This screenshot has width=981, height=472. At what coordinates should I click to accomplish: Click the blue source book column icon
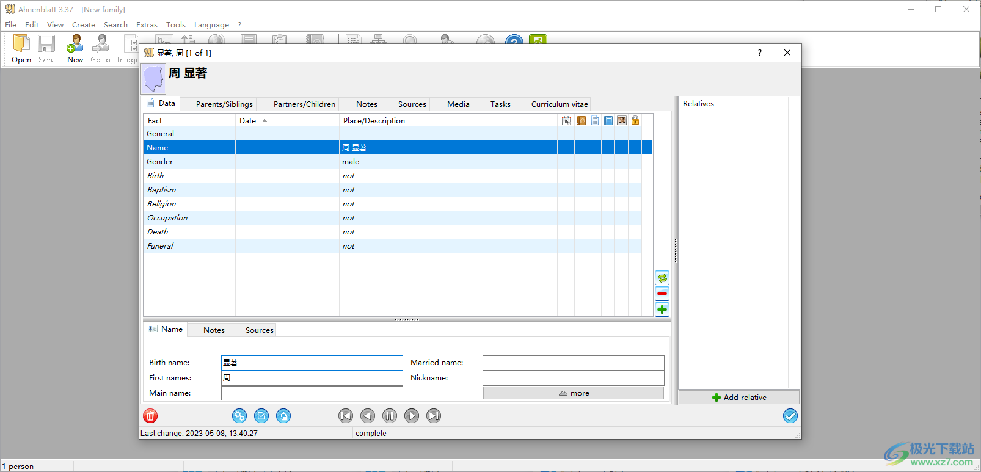tap(608, 120)
